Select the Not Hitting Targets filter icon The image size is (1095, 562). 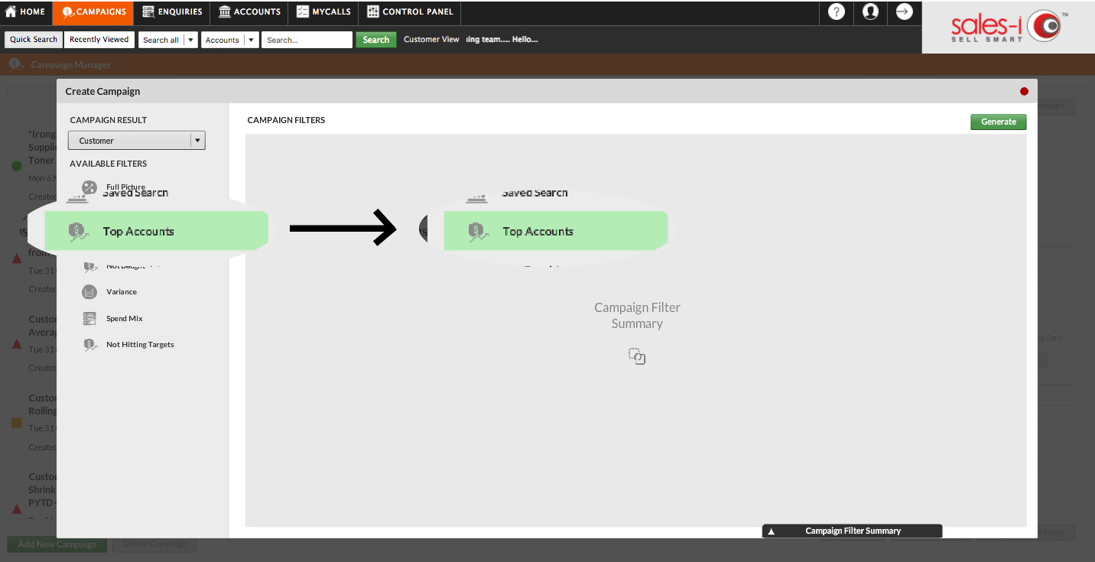tap(89, 345)
